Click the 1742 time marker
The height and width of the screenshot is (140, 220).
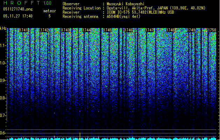[x=44, y=30]
